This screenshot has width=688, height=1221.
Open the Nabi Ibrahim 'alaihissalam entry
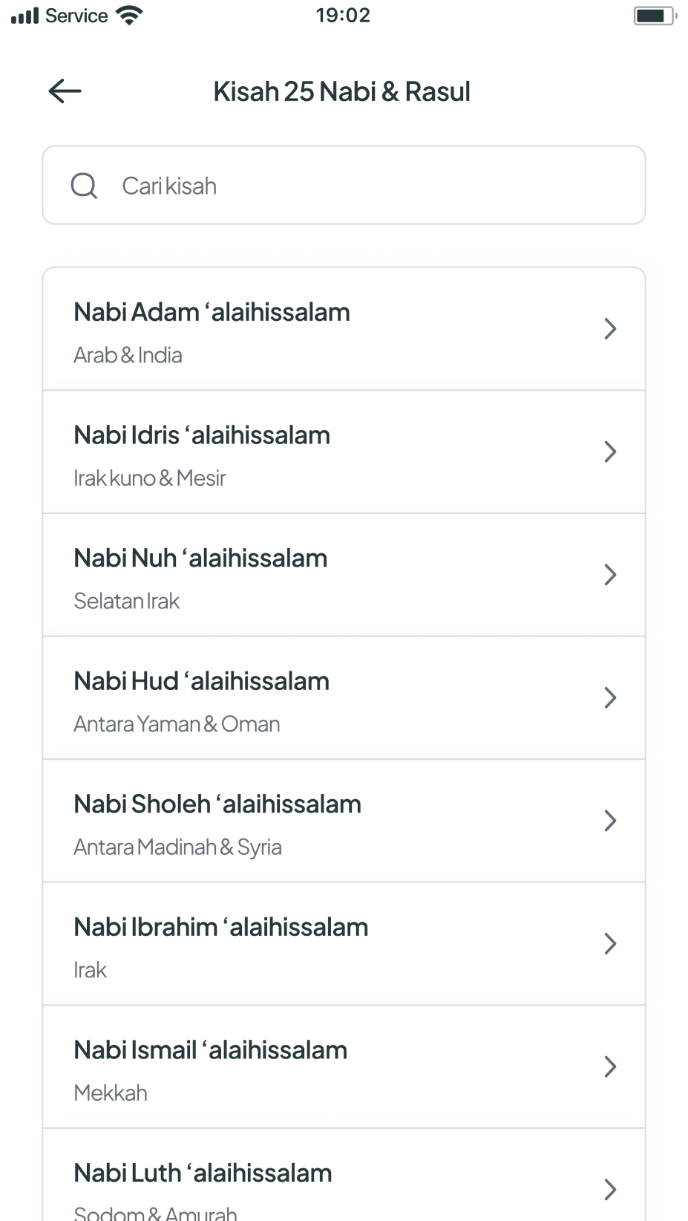pyautogui.click(x=344, y=943)
